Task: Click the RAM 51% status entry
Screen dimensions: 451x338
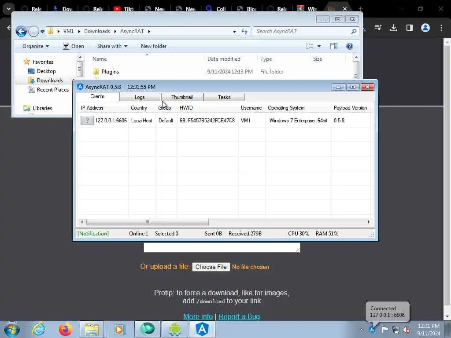Action: coord(327,234)
